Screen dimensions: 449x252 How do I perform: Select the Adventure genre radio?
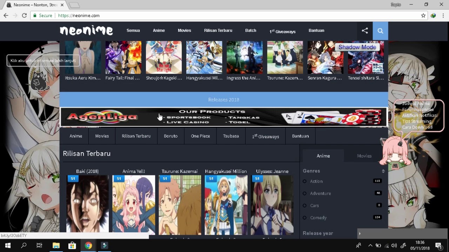304,193
